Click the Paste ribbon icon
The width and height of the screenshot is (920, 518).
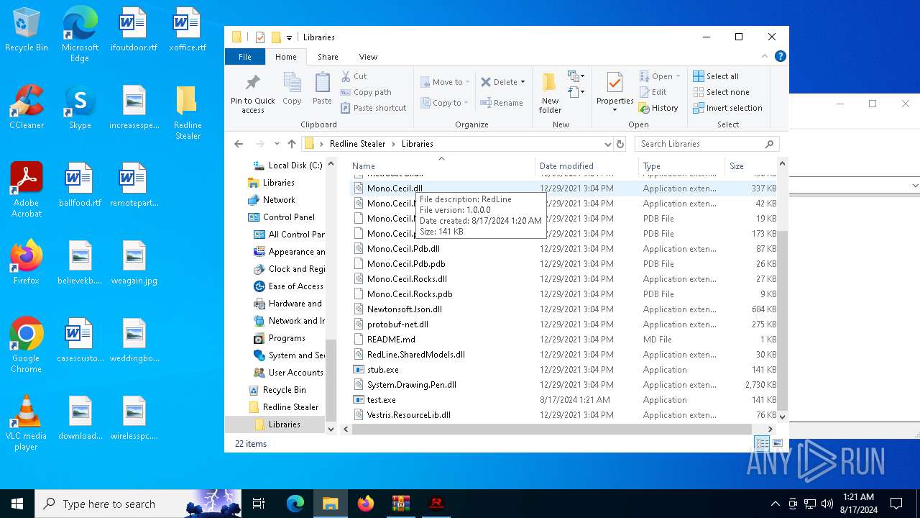pos(322,83)
